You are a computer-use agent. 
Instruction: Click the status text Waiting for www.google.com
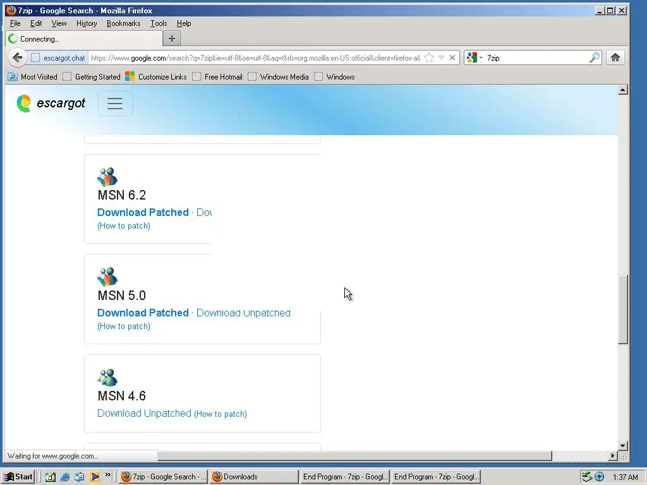(53, 456)
